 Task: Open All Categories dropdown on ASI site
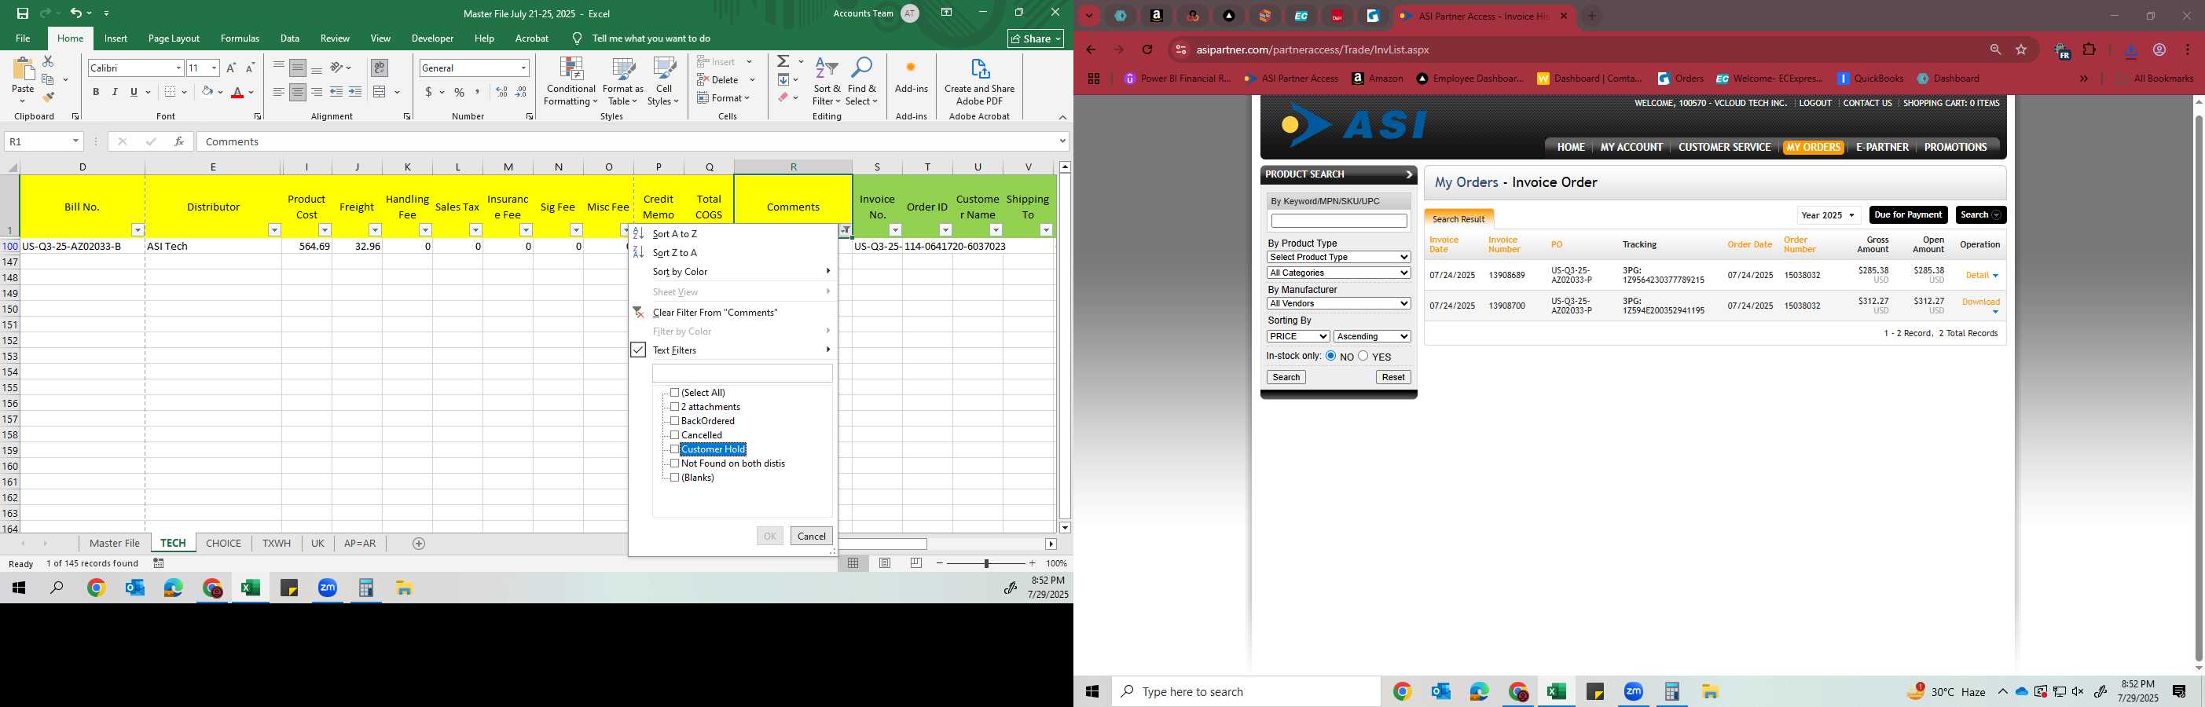point(1339,273)
